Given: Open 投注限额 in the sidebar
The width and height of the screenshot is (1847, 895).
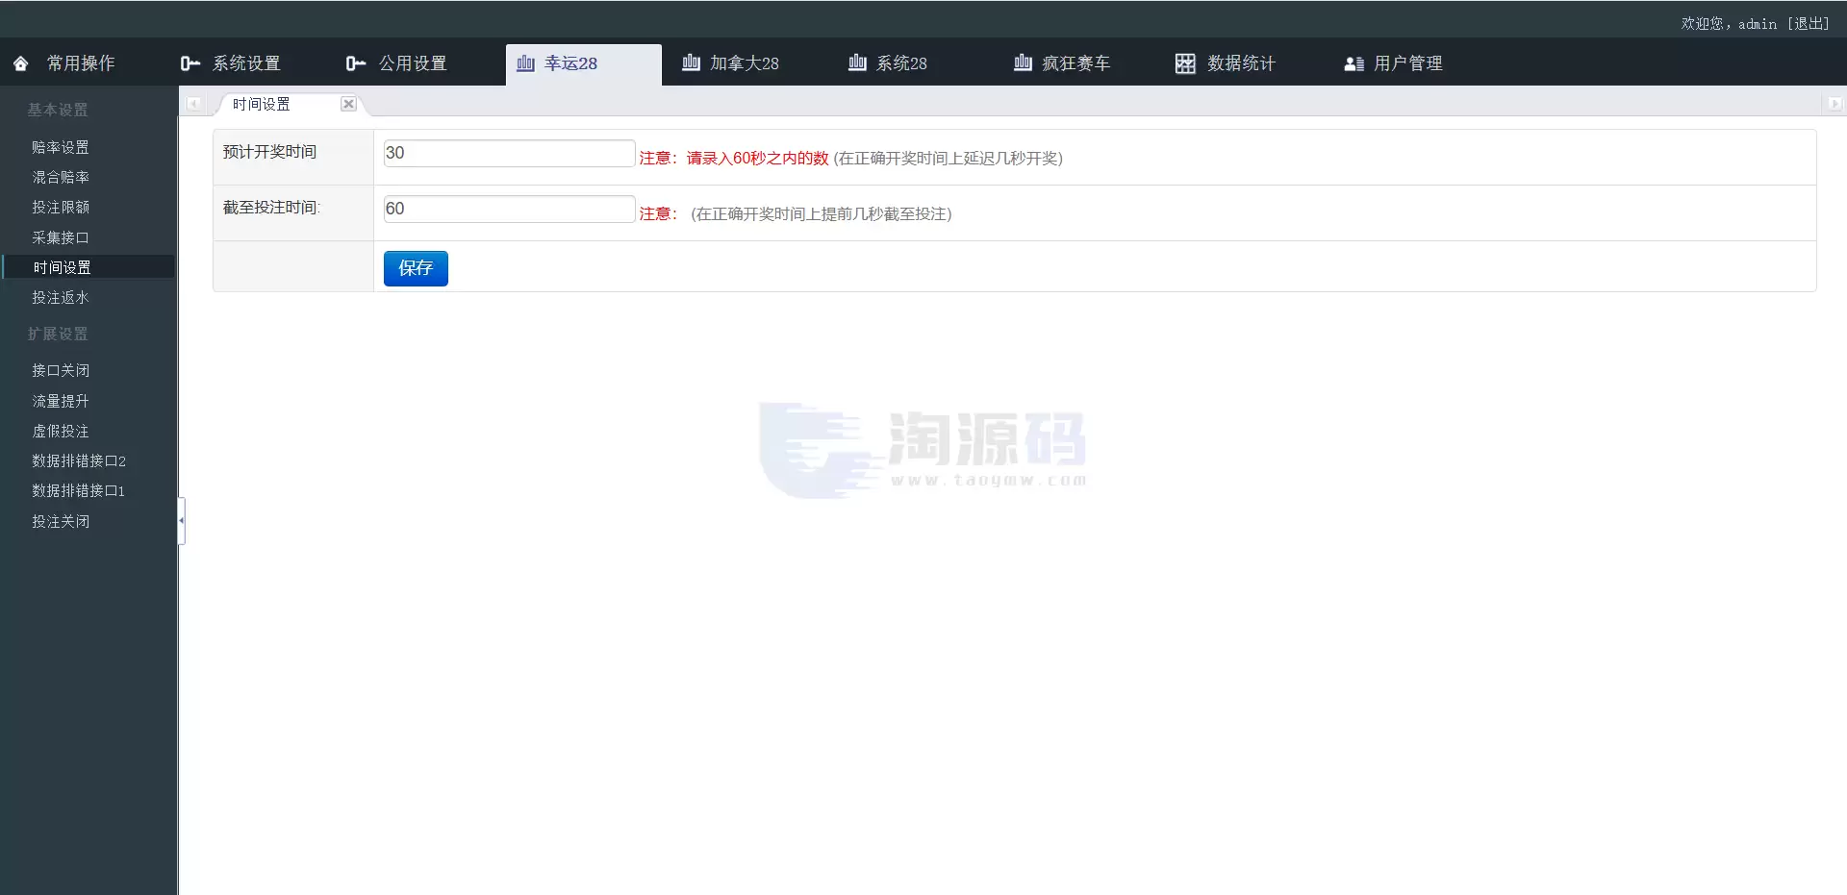Looking at the screenshot, I should (x=61, y=207).
